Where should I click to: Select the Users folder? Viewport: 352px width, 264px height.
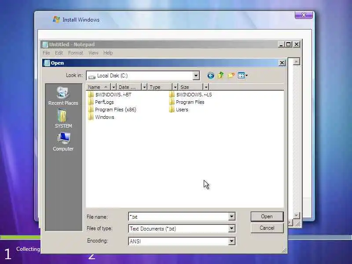pyautogui.click(x=179, y=110)
